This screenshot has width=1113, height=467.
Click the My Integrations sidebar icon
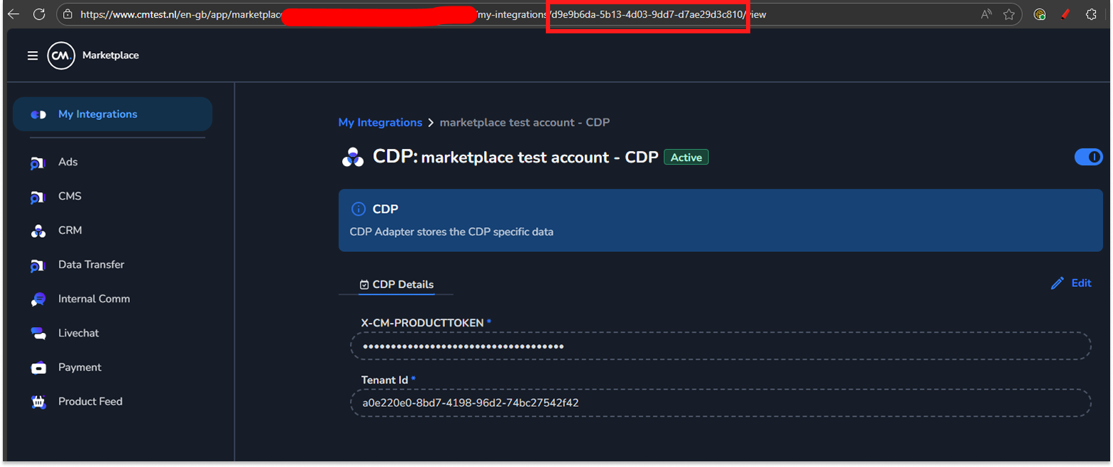pos(38,114)
